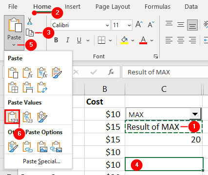Select the cell containing Result of MAX
Viewport: 208px width, 175px height.
coord(164,127)
